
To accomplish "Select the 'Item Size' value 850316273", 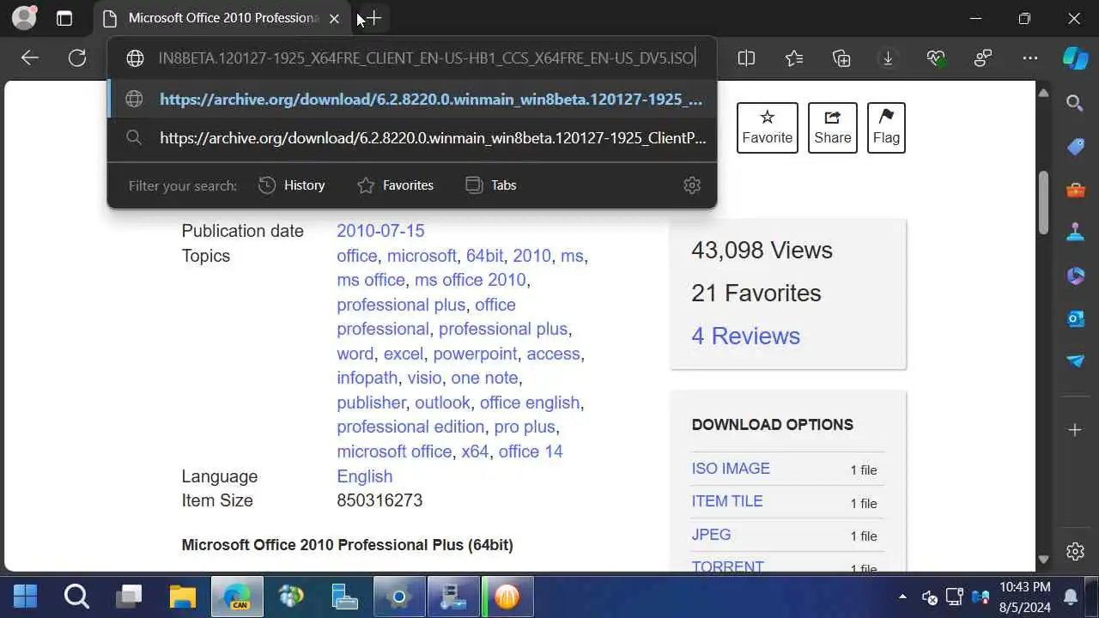I will (379, 500).
